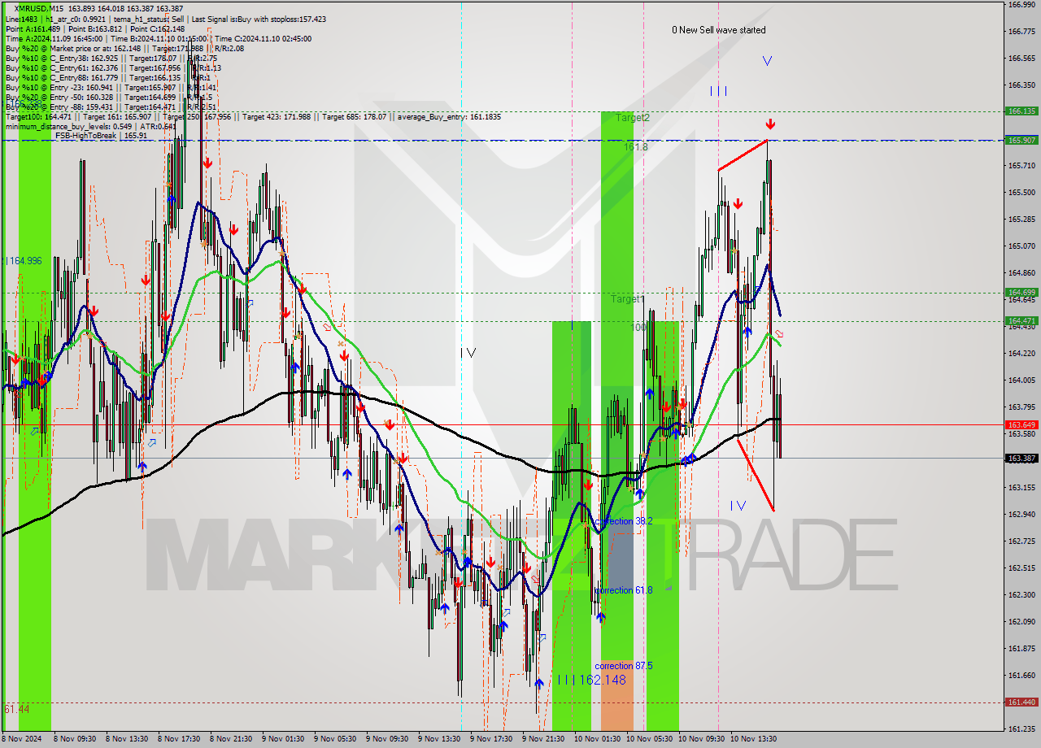Click the '10 Nov 13:30' time axis label

pyautogui.click(x=753, y=739)
